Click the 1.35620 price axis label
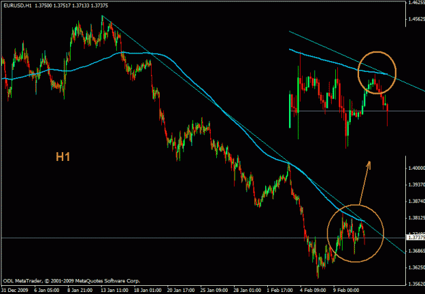 pos(416,284)
